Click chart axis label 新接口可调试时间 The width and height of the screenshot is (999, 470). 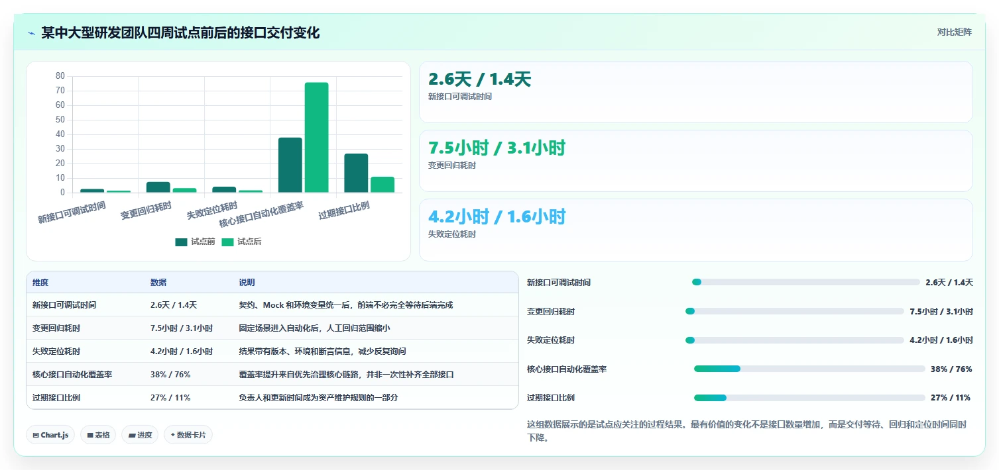72,212
